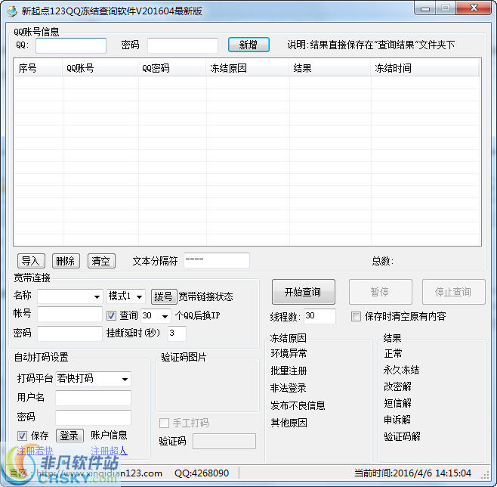Toggle the 查询 checkbox for IP switching
Screen dimensions: 497x487
[x=111, y=315]
